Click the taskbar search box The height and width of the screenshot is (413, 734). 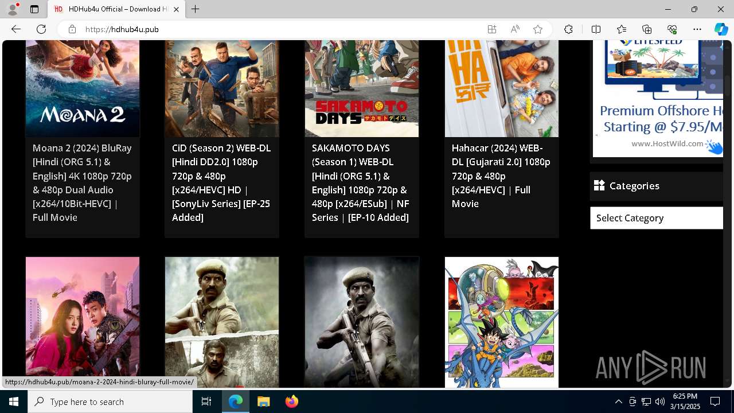(110, 402)
